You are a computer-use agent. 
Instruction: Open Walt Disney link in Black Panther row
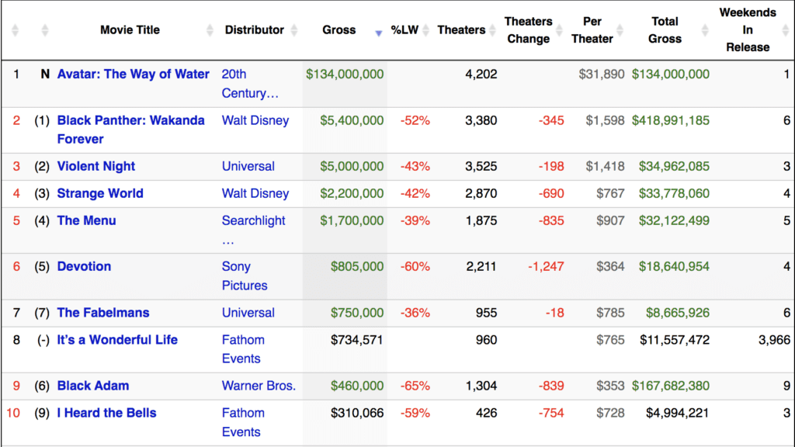pos(255,120)
